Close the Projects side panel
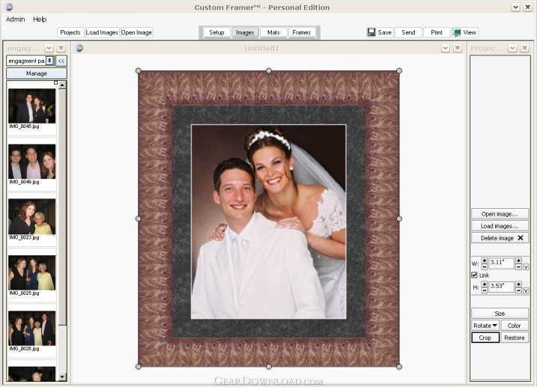Screen dimensions: 537x387 click(x=524, y=48)
